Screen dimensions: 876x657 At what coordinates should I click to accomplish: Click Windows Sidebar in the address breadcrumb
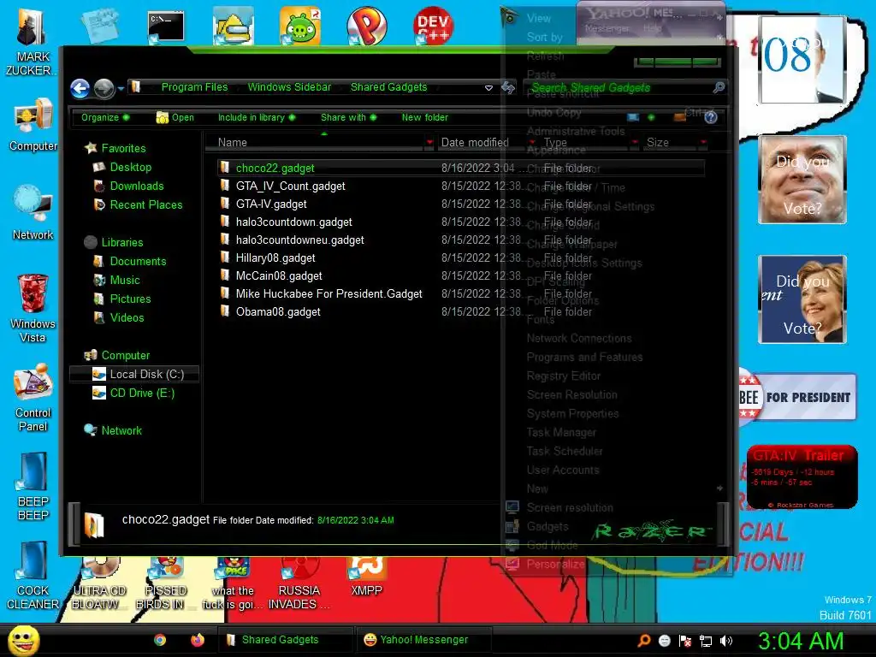[x=289, y=87]
